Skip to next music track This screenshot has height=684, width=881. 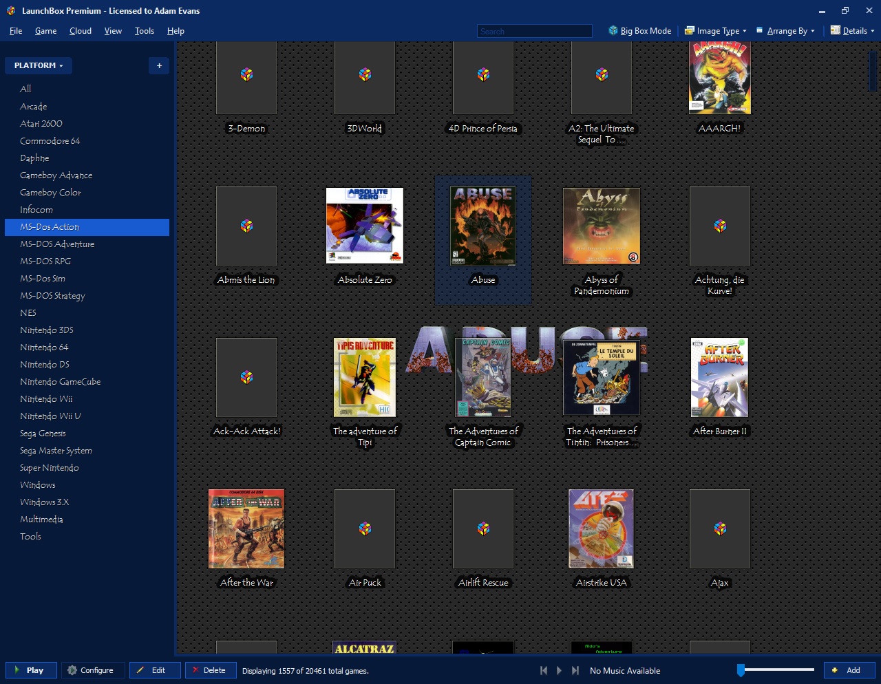(x=575, y=670)
